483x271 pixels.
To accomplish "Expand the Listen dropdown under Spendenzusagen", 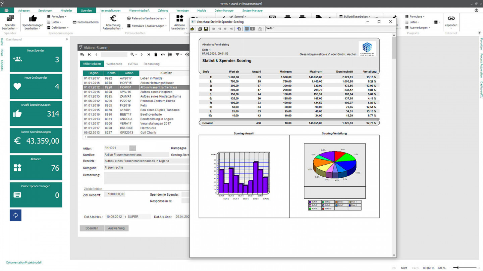I will [54, 22].
